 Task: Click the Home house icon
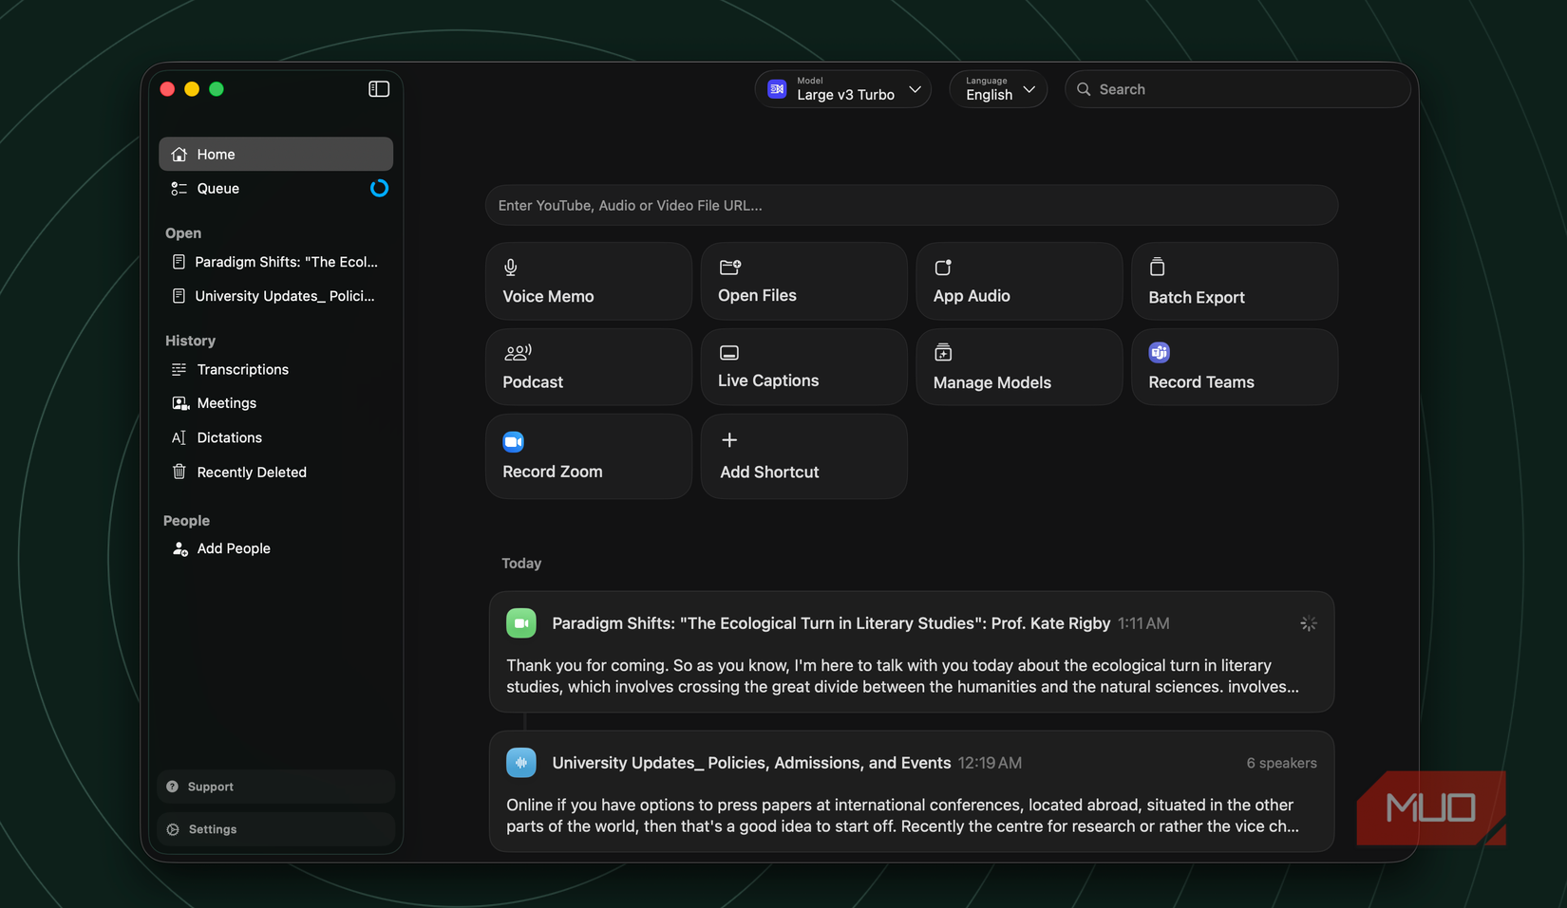point(179,154)
